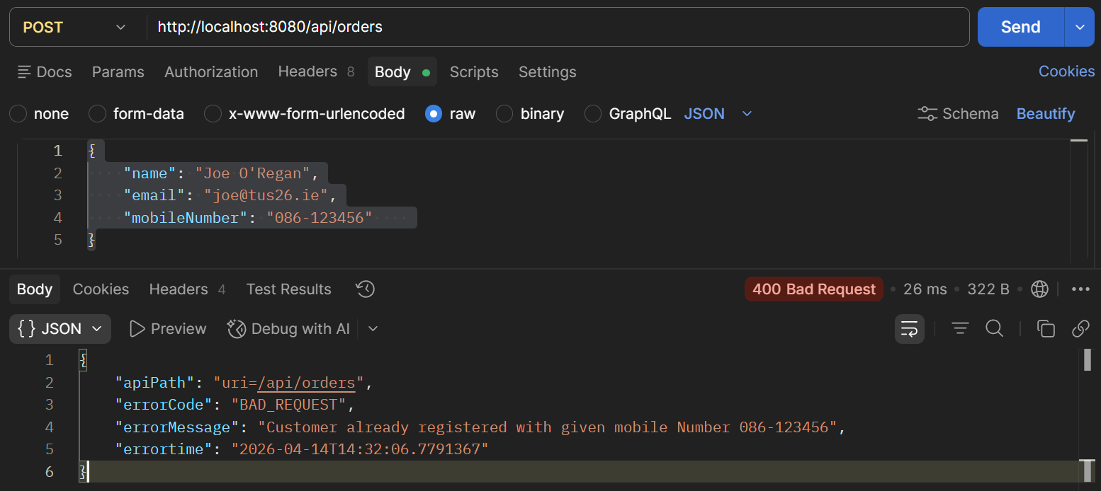The width and height of the screenshot is (1101, 491).
Task: Open the response Headers tab
Action: (187, 289)
